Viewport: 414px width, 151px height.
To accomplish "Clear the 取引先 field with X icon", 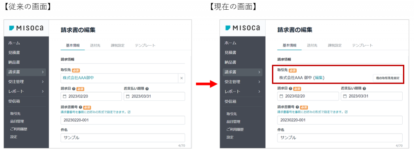I will pos(182,78).
